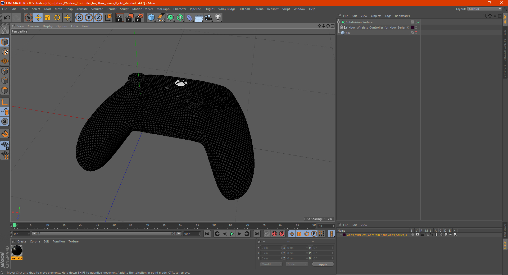
Task: Add a Light object bulb icon
Action: tap(218, 18)
